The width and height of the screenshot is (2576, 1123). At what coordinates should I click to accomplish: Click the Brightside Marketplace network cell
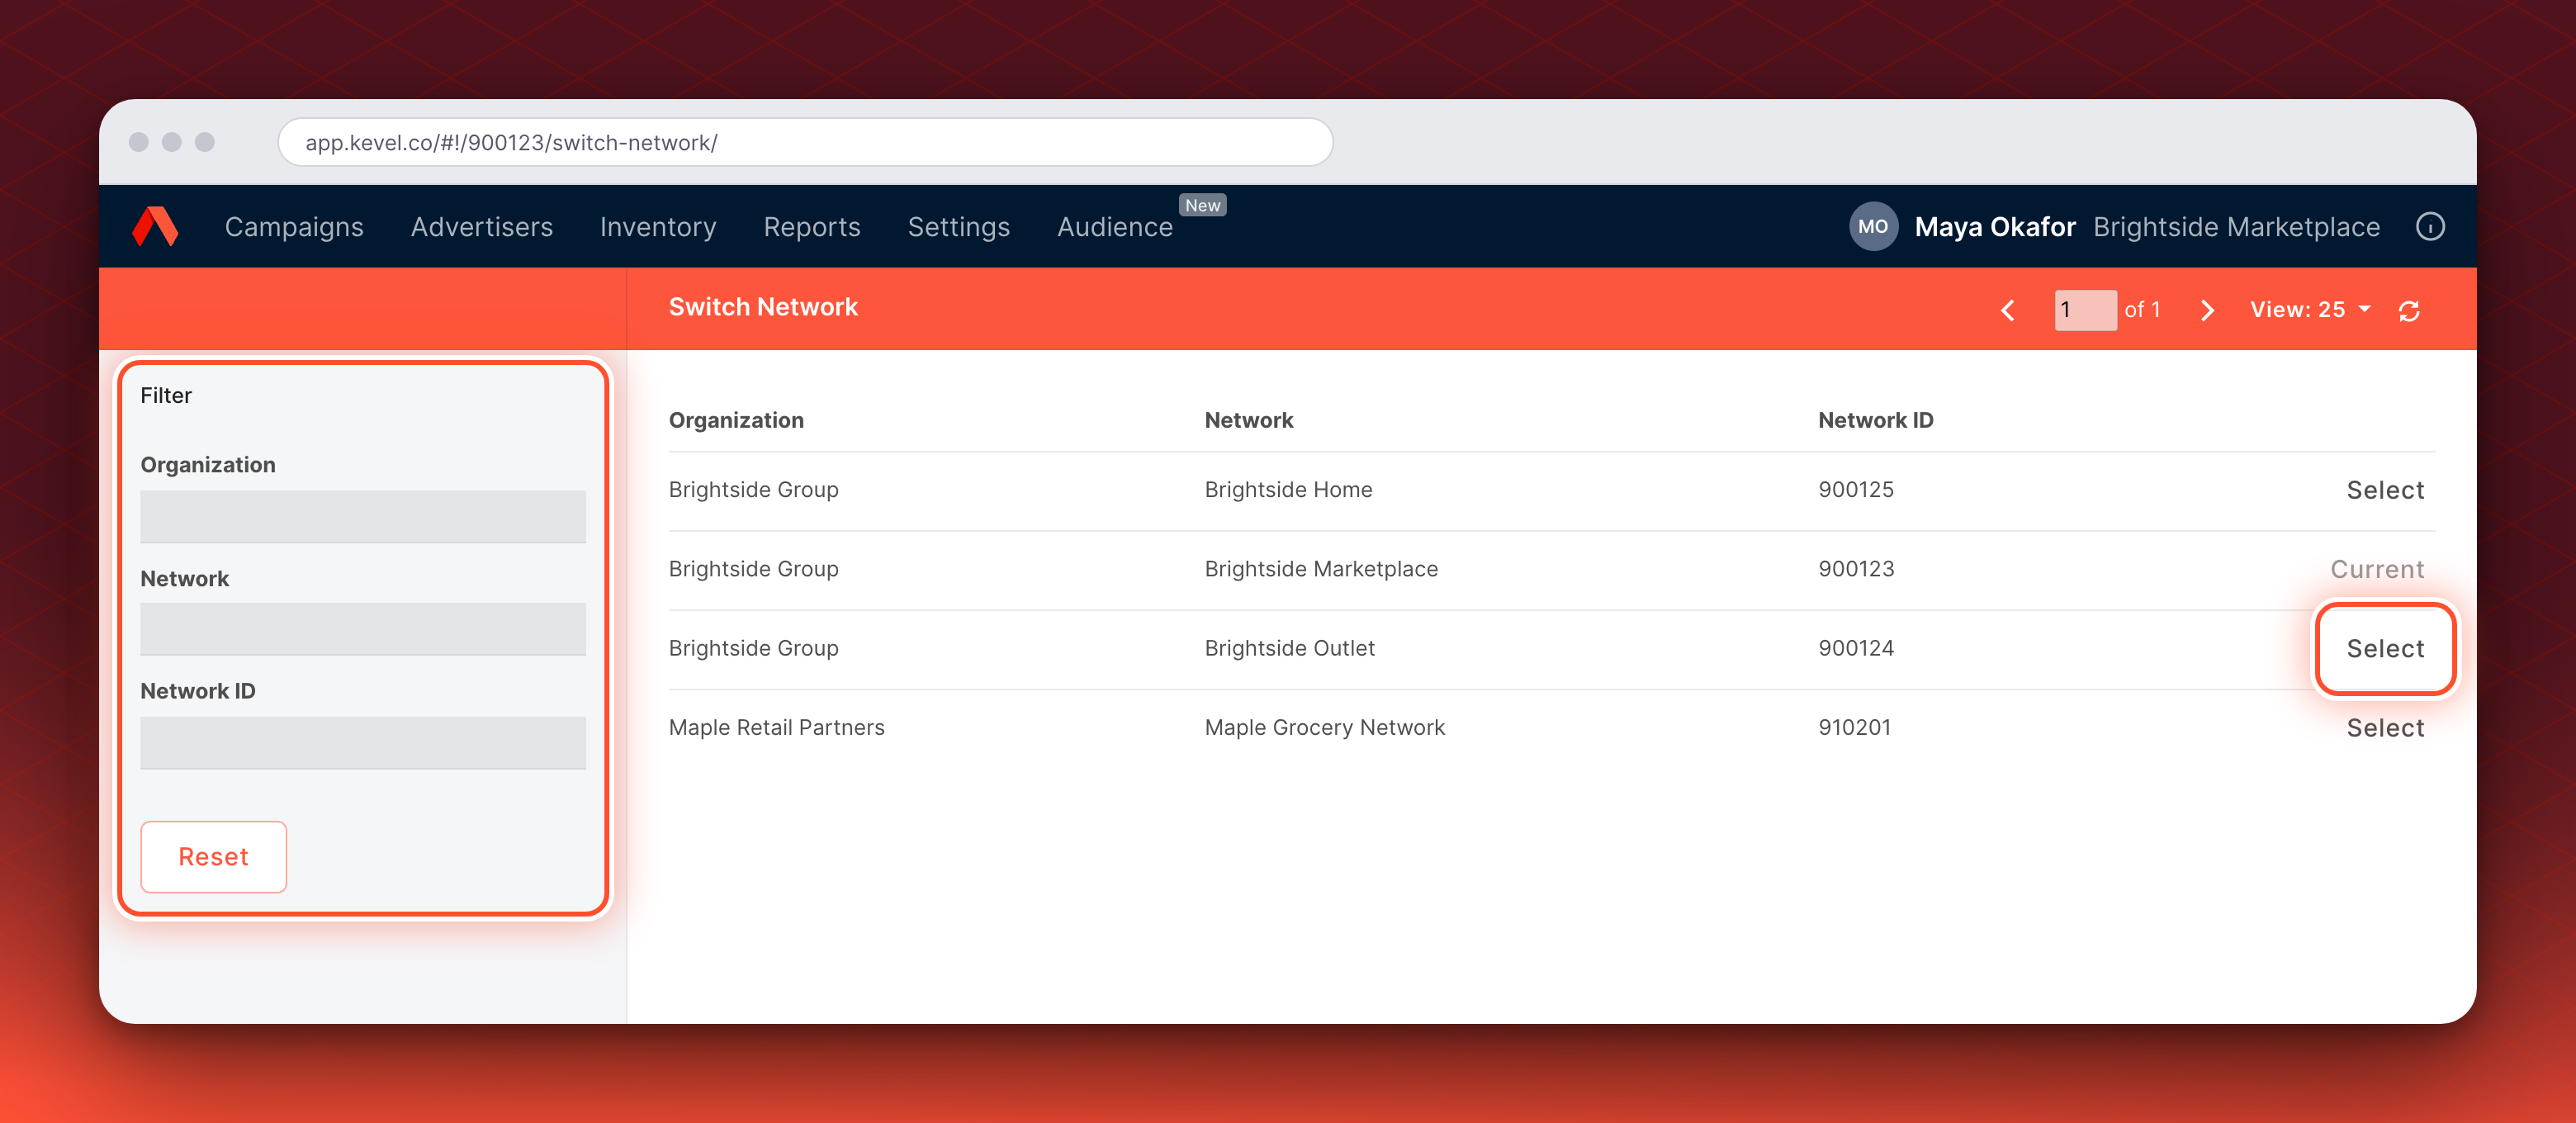(x=1321, y=569)
